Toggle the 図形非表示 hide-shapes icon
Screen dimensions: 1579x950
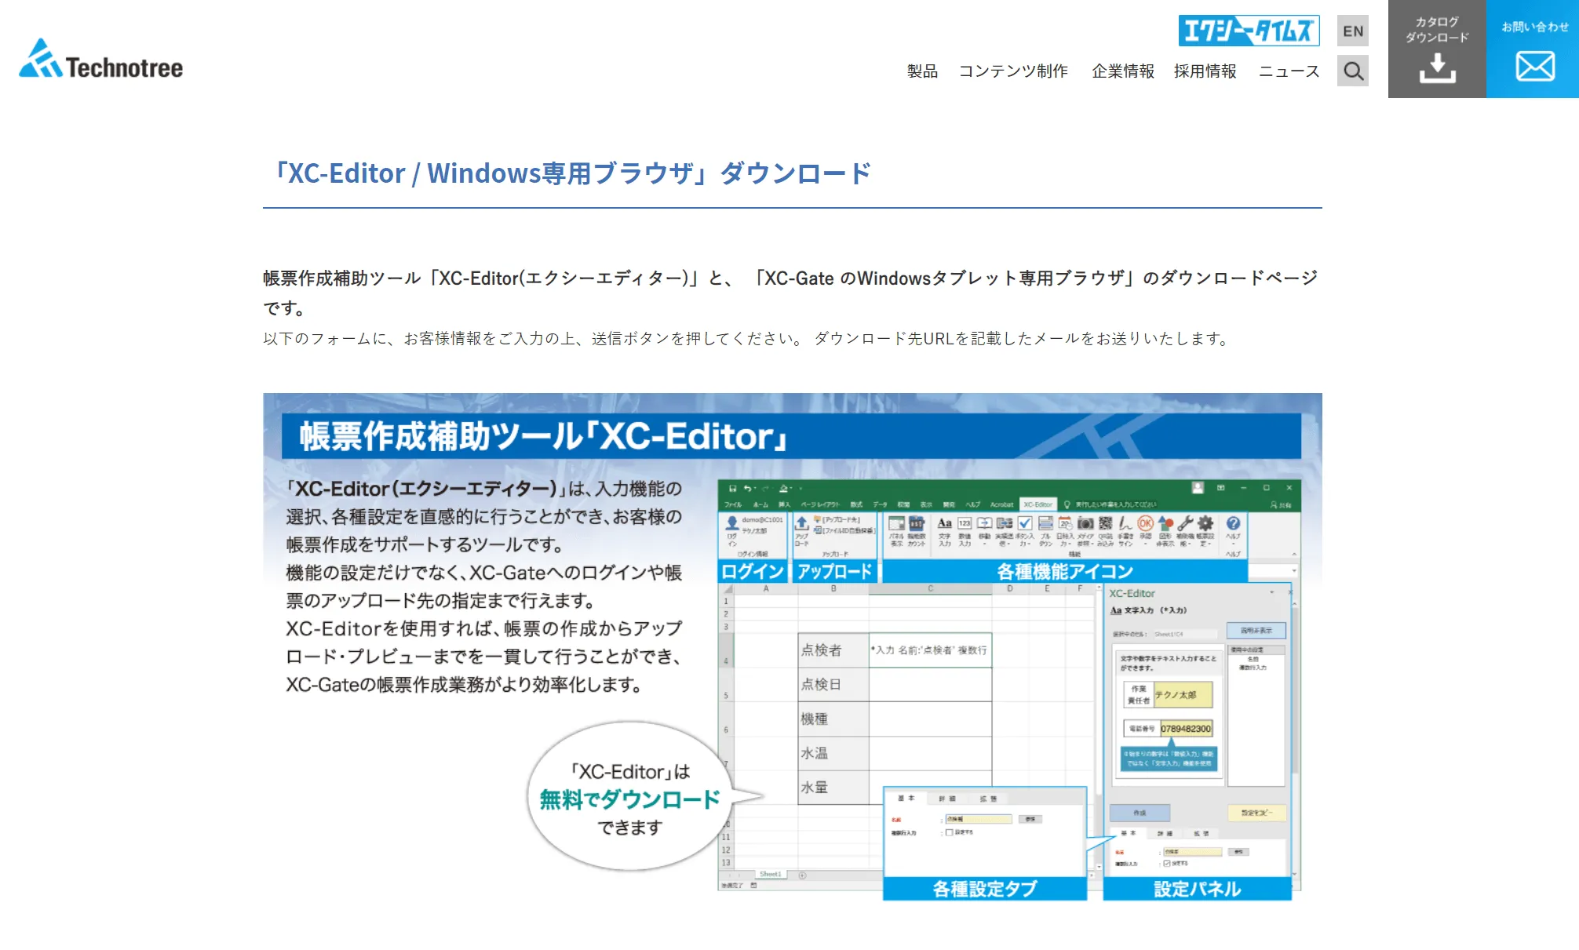(1165, 524)
